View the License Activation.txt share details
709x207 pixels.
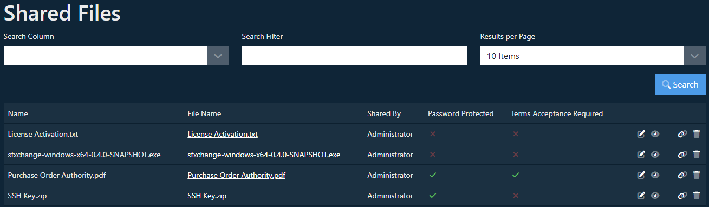pyautogui.click(x=655, y=134)
